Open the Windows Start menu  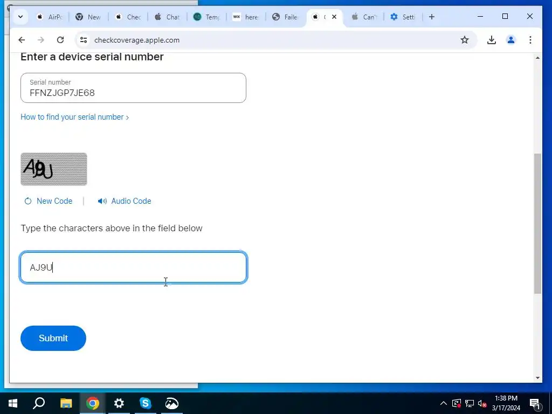tap(13, 403)
